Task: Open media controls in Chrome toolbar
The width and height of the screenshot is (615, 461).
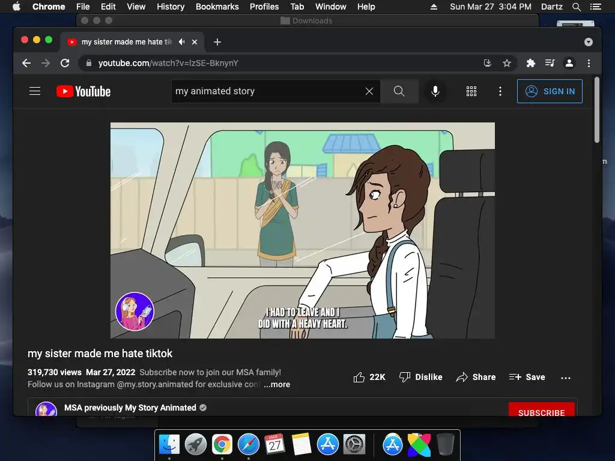Action: (x=550, y=63)
